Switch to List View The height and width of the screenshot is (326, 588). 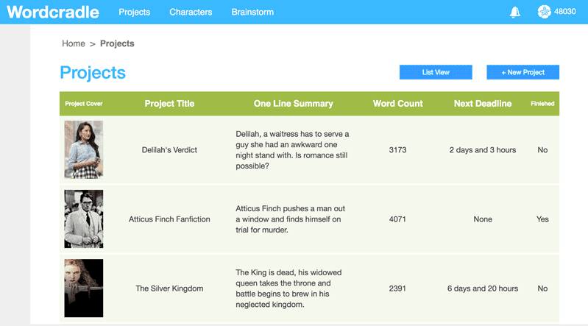click(436, 72)
